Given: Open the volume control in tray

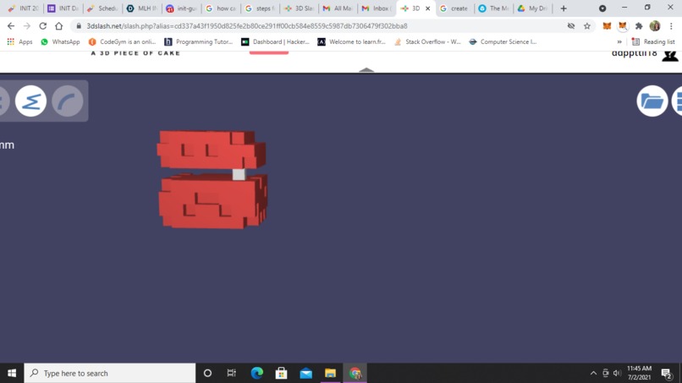Looking at the screenshot, I should 617,373.
